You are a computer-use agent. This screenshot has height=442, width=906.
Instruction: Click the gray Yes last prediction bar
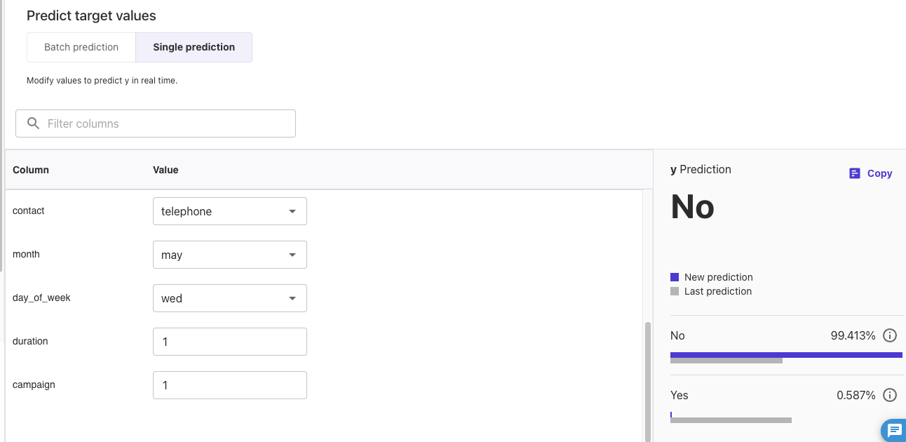[731, 420]
